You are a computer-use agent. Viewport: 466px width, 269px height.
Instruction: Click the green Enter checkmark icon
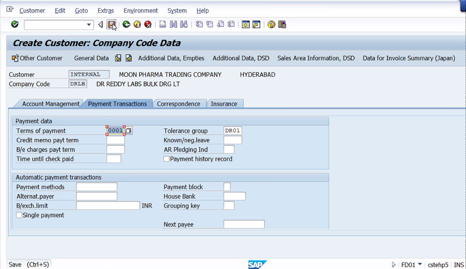tap(15, 24)
